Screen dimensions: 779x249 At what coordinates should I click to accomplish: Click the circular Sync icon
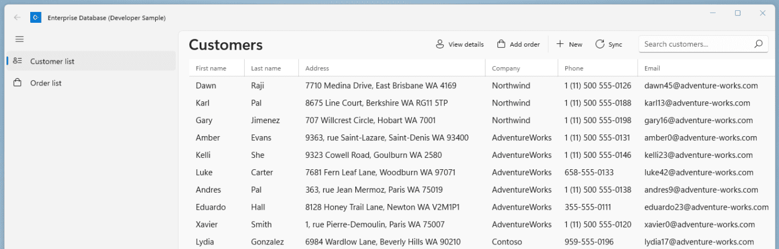click(x=599, y=44)
